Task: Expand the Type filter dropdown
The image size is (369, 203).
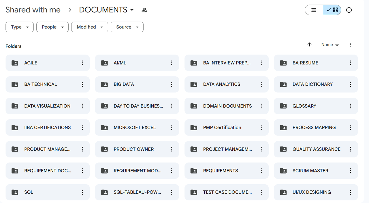Action: coord(20,27)
